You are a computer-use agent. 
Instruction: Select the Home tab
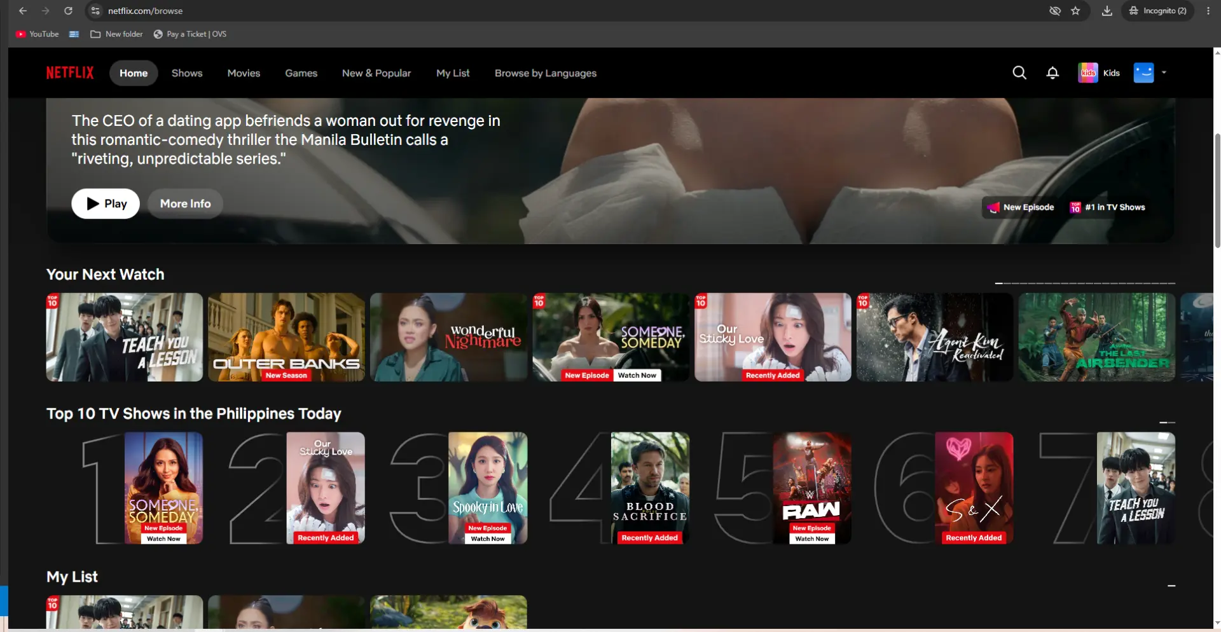pos(134,73)
